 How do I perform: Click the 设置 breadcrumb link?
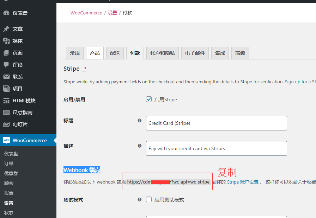112,13
